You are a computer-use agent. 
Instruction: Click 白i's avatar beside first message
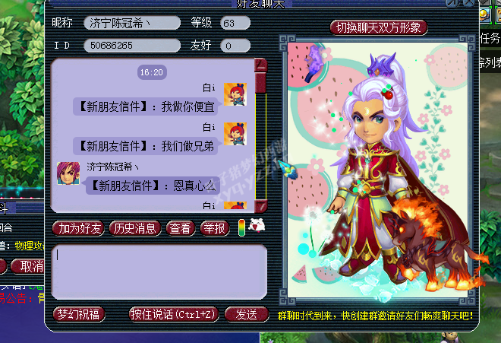(x=235, y=94)
